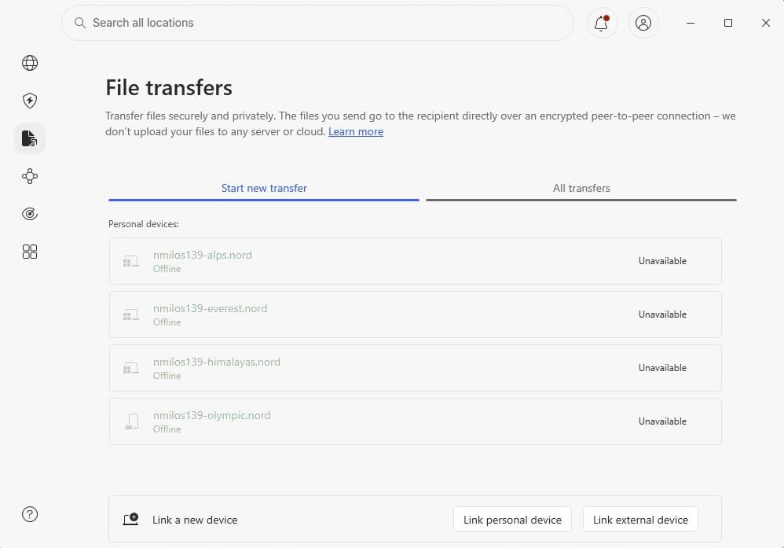Screen dimensions: 784x548
Task: Select the nmilos139-everest.nord device row
Action: coord(415,314)
